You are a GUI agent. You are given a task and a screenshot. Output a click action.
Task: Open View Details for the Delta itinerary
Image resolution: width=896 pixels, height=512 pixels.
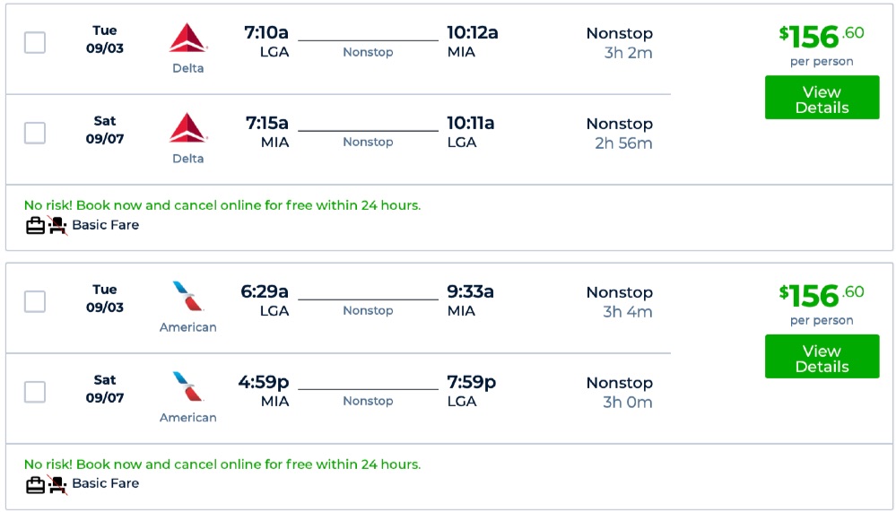[822, 98]
